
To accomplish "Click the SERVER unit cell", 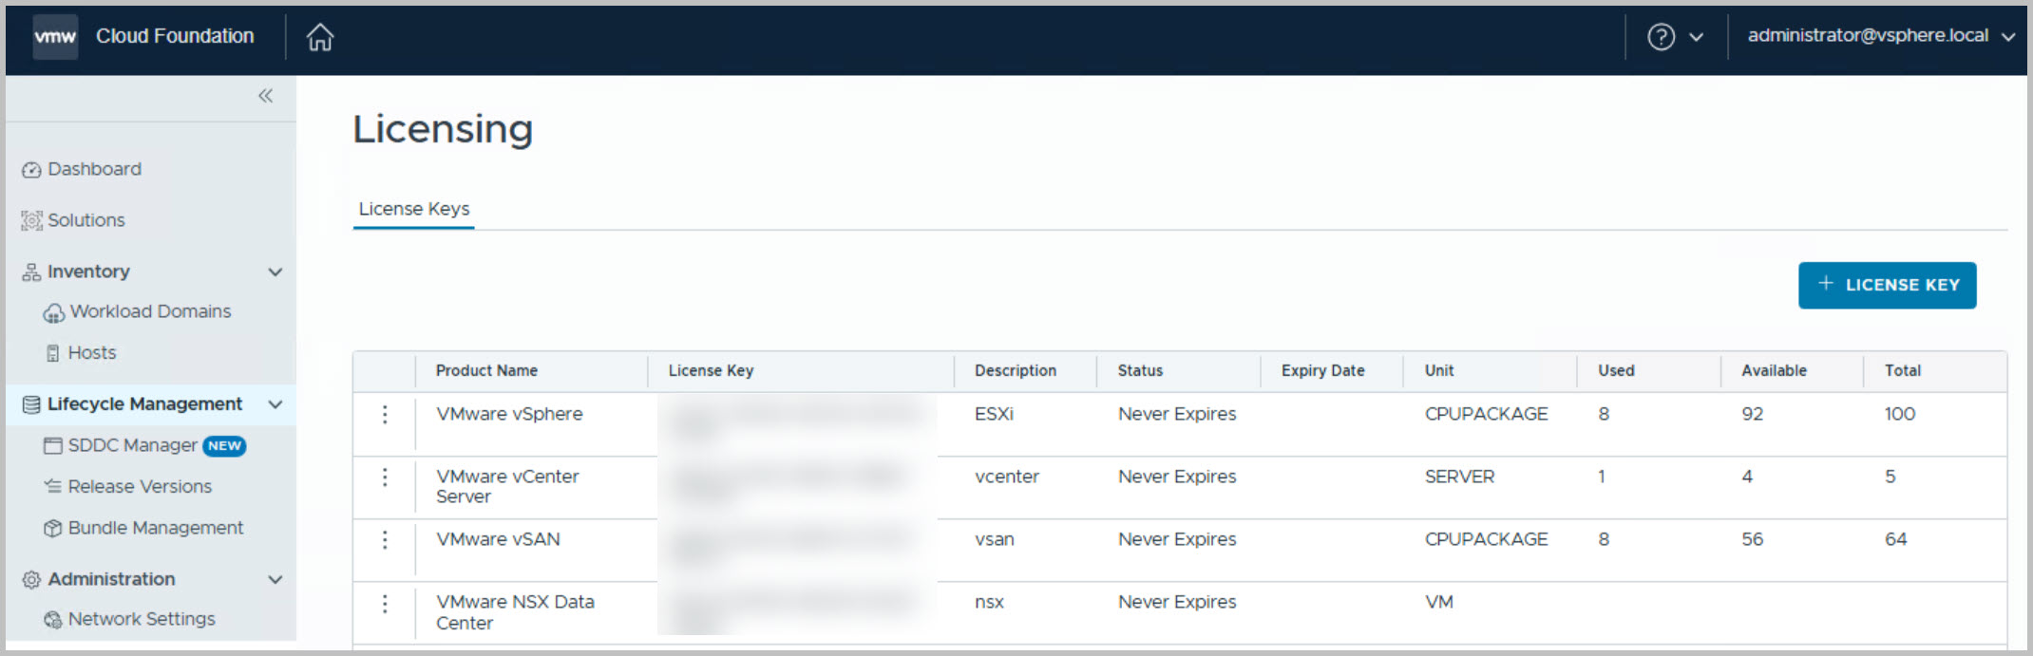I will [1459, 477].
